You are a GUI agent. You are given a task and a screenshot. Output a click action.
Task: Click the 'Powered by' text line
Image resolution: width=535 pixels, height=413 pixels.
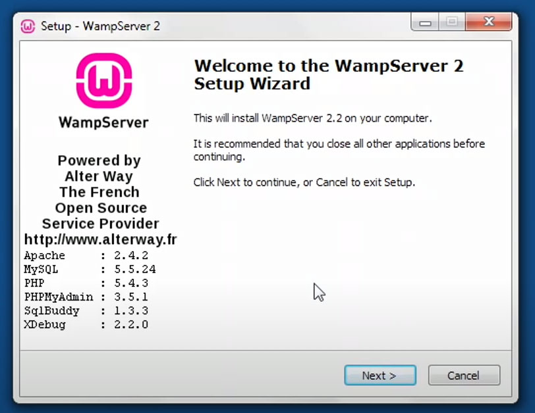pyautogui.click(x=99, y=160)
